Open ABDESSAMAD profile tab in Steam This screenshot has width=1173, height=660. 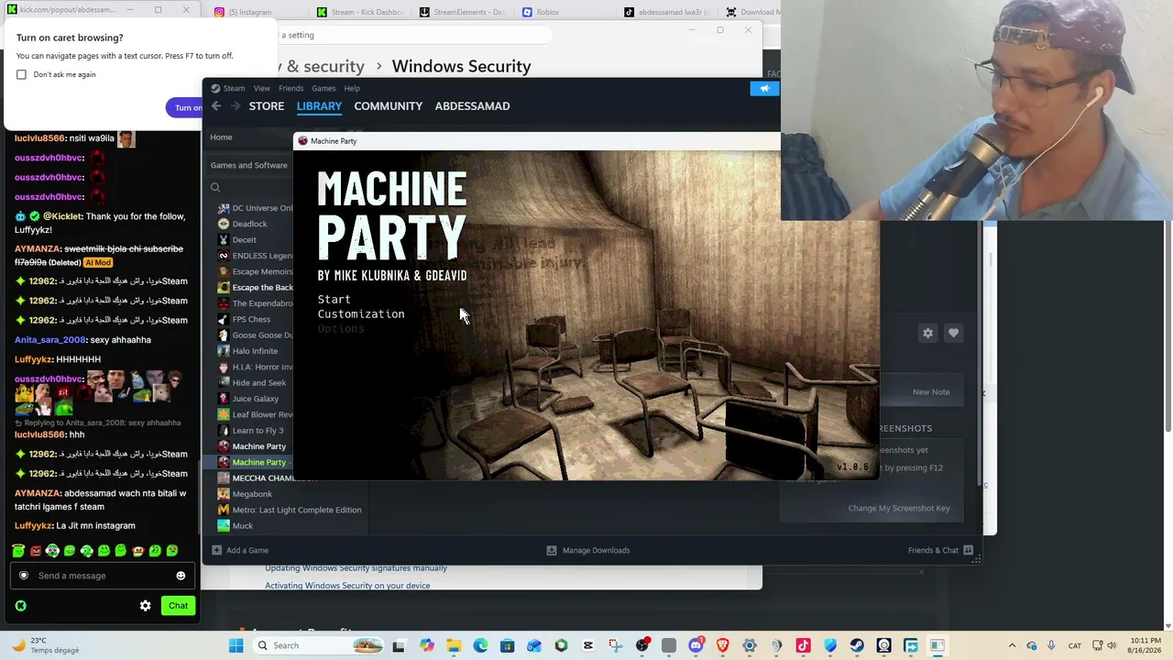472,106
